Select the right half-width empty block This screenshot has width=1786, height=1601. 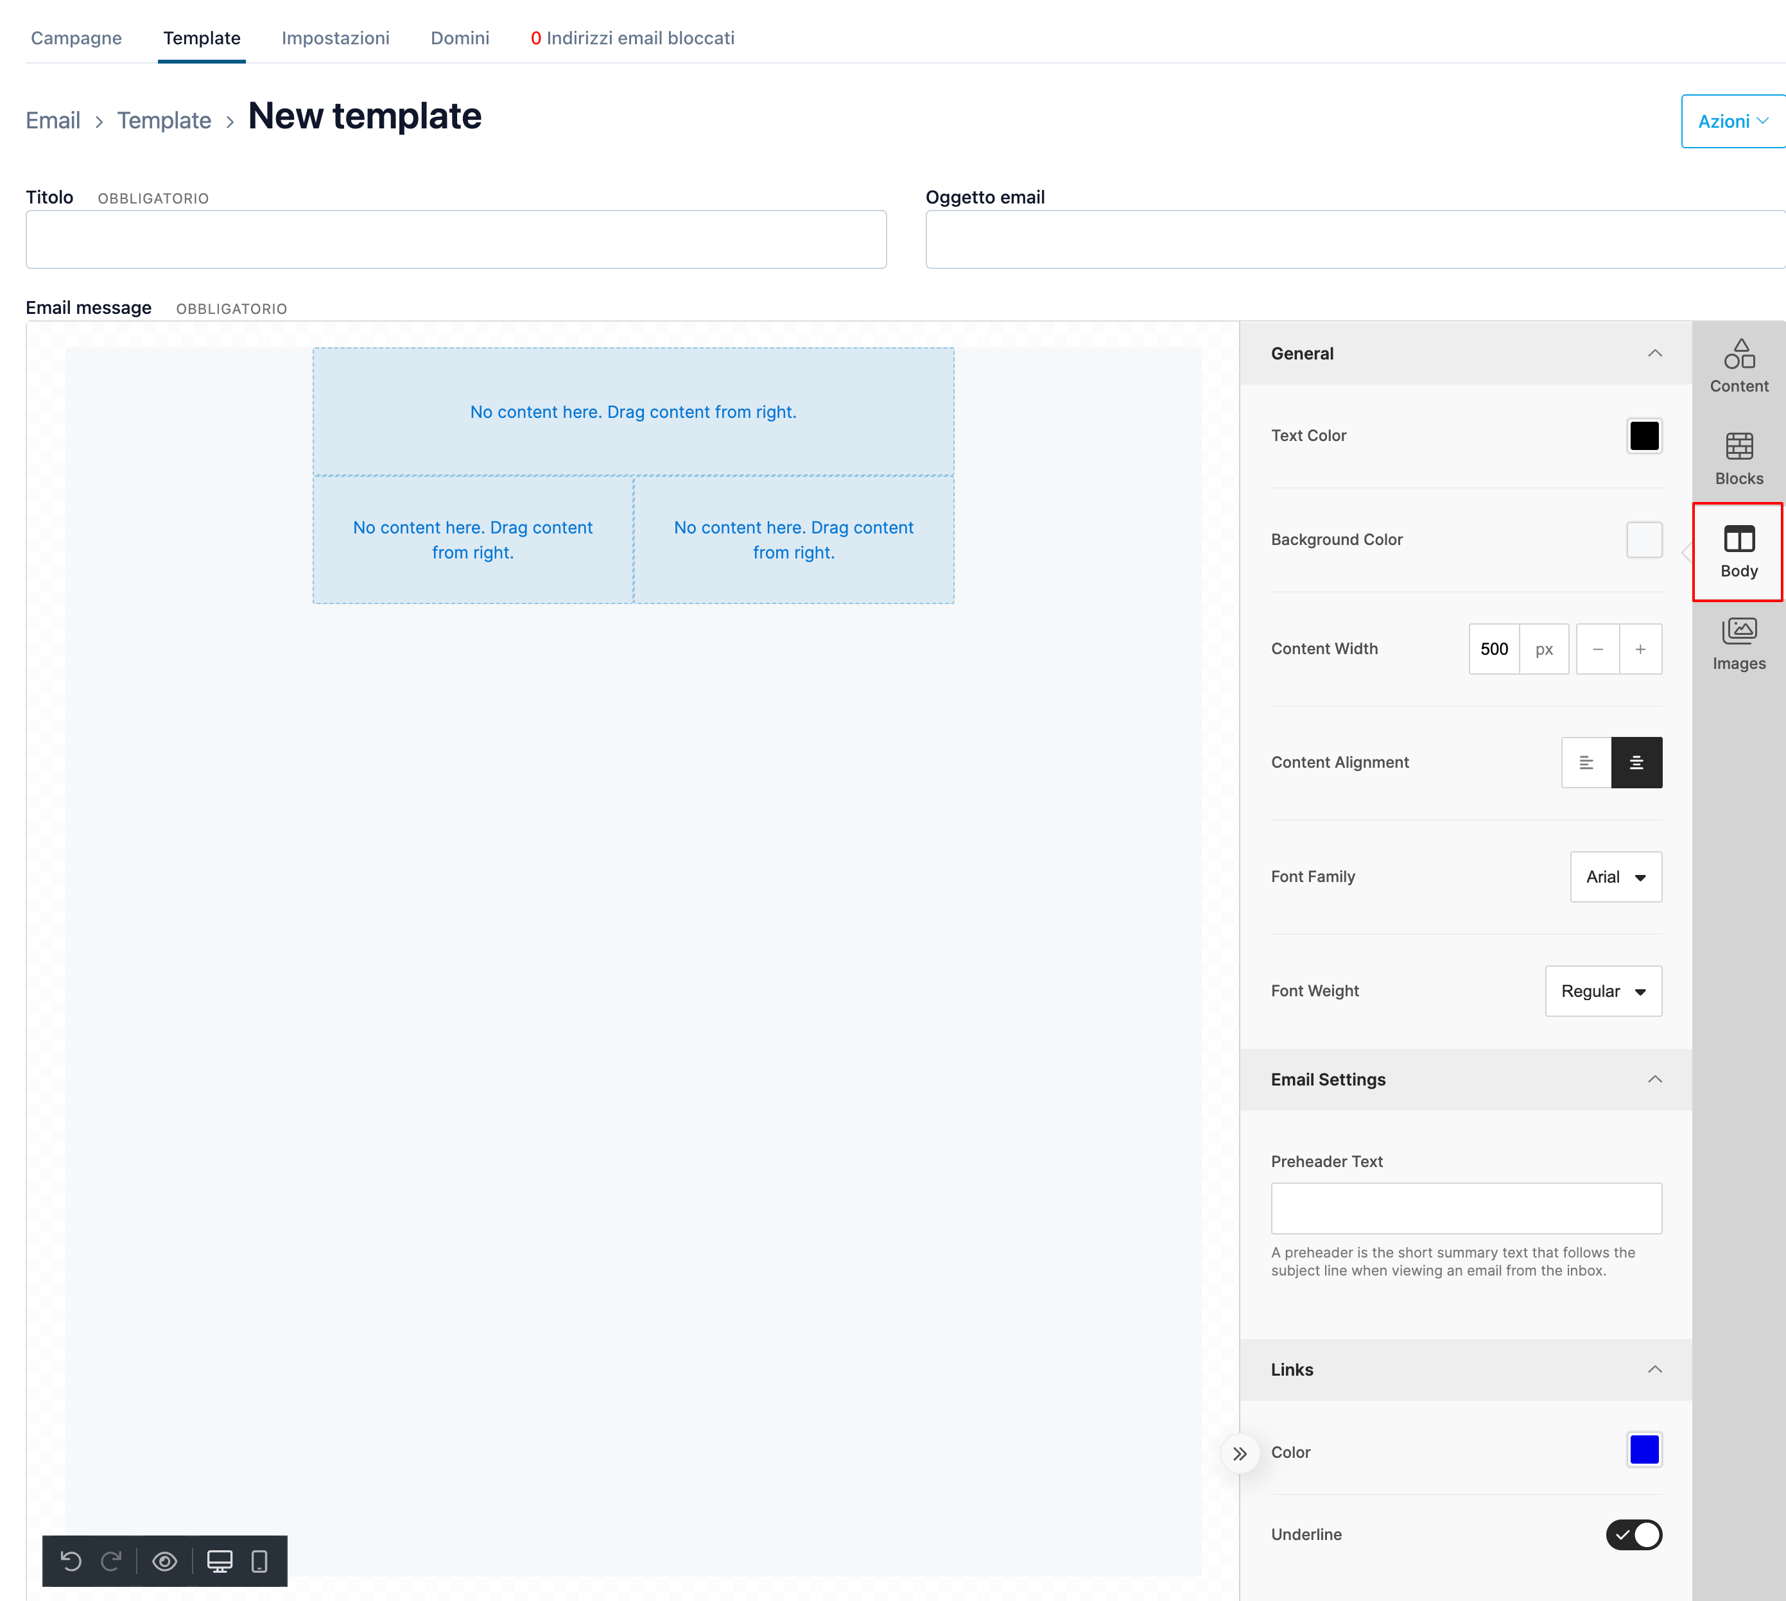(793, 540)
